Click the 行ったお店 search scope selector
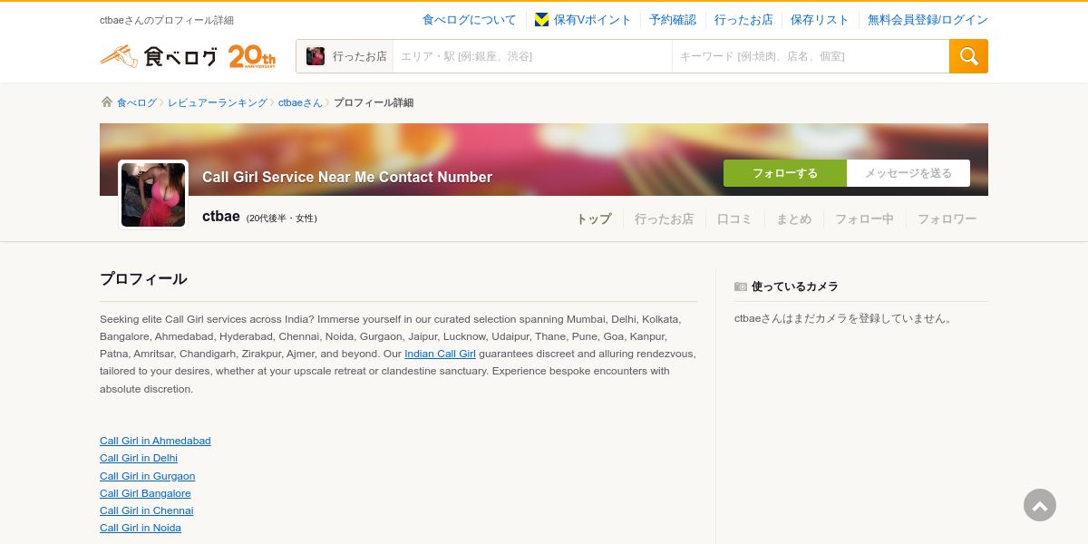The height and width of the screenshot is (544, 1088). [345, 56]
